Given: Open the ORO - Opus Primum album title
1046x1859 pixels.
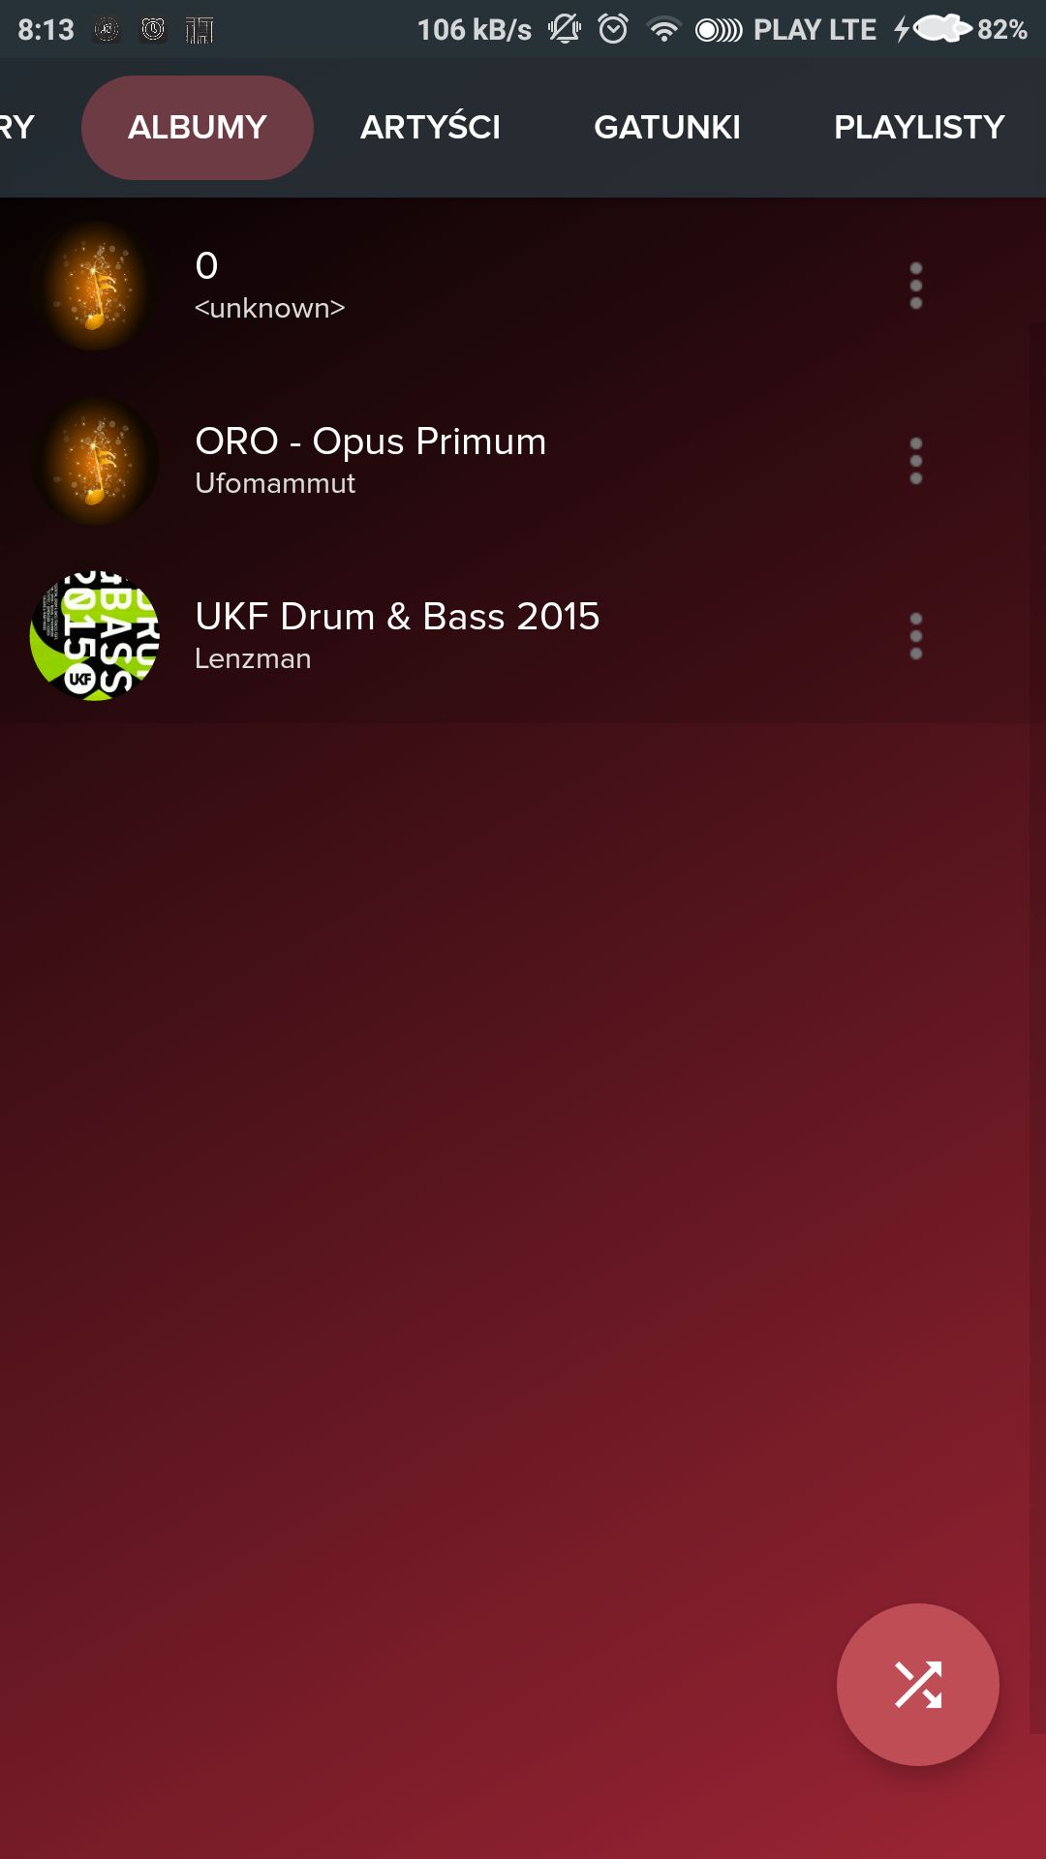Looking at the screenshot, I should (x=371, y=442).
